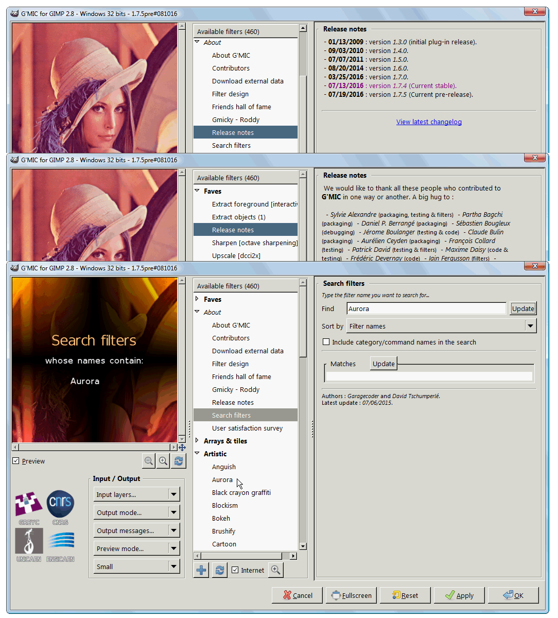Select Gmicky - Roddy in bottom window

[x=236, y=389]
